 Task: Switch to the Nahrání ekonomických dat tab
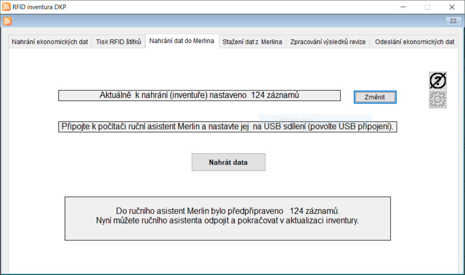tap(50, 42)
